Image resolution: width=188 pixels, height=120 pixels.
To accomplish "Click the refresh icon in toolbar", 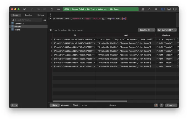I will 149,9.
